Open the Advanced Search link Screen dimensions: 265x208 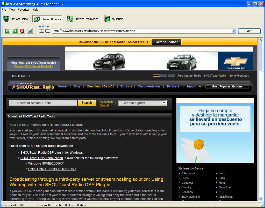point(106,103)
